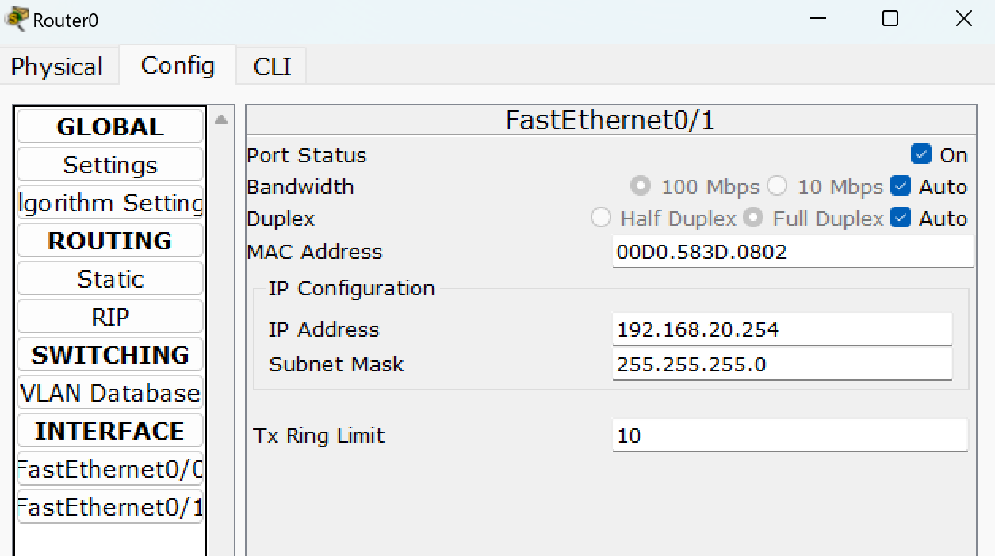Click the Tx Ring Limit field
Viewport: 995px width, 556px height.
pos(790,435)
